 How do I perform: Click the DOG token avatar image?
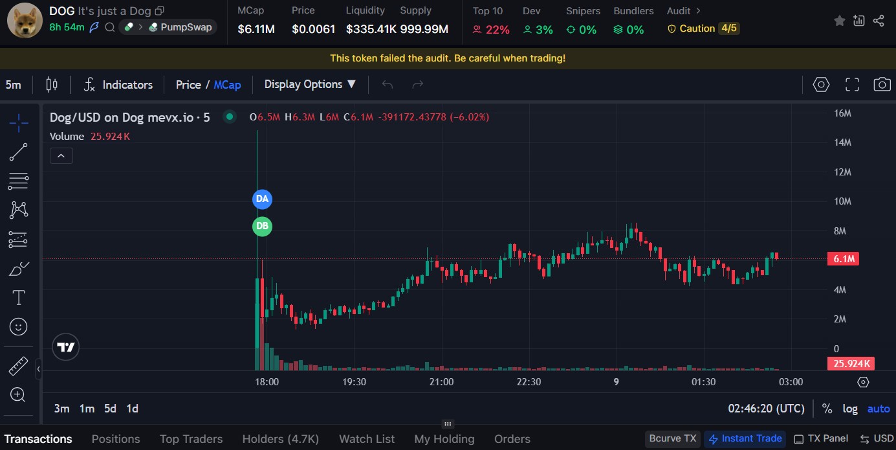[25, 19]
